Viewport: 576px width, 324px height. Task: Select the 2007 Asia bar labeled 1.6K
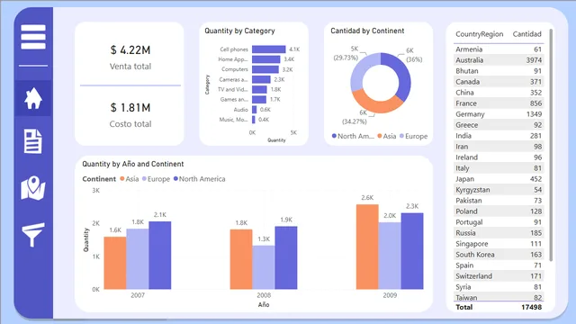(x=115, y=263)
